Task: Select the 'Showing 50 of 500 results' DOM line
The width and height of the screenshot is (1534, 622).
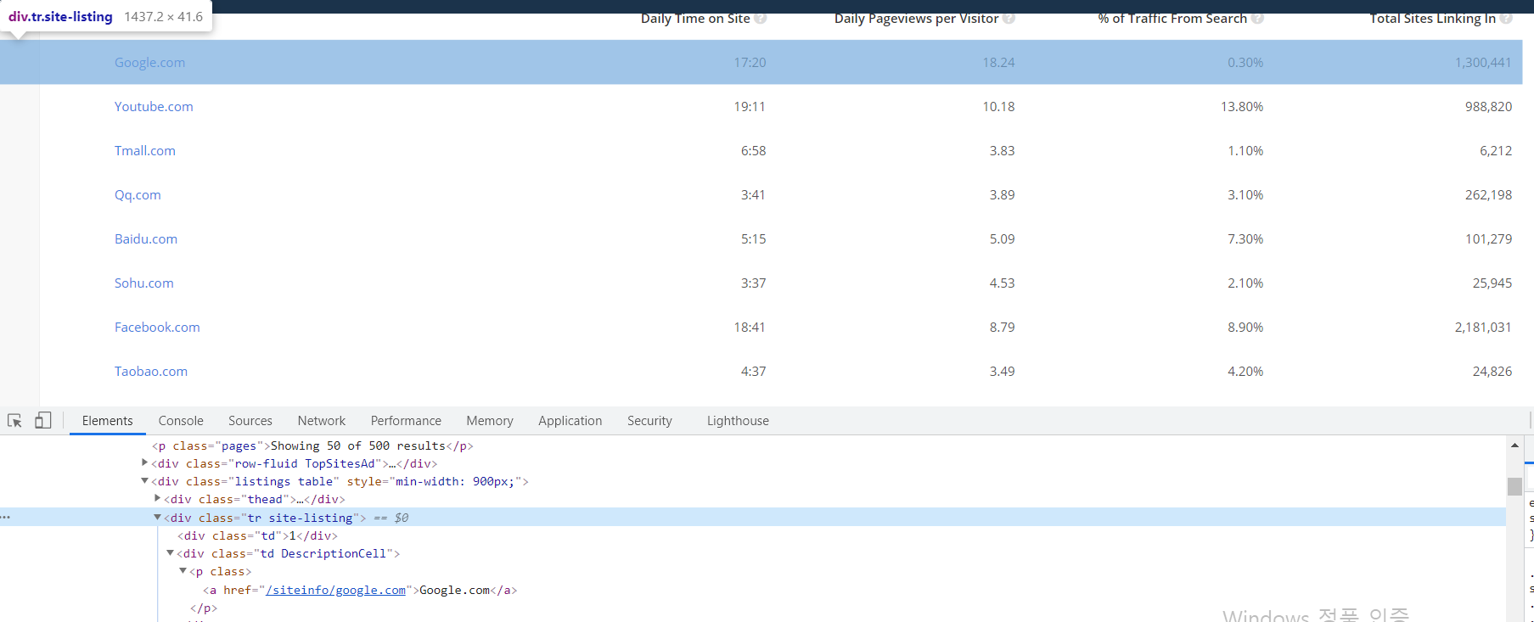Action: 312,445
